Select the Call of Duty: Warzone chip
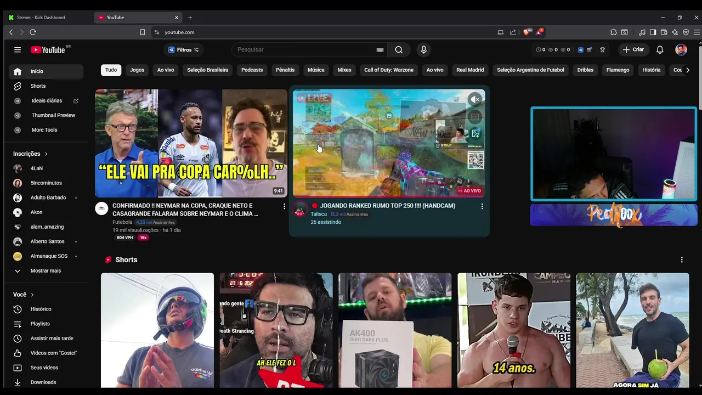 (389, 70)
